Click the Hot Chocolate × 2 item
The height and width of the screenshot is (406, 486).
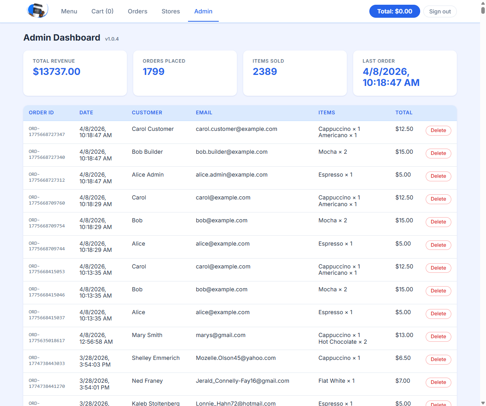(343, 342)
